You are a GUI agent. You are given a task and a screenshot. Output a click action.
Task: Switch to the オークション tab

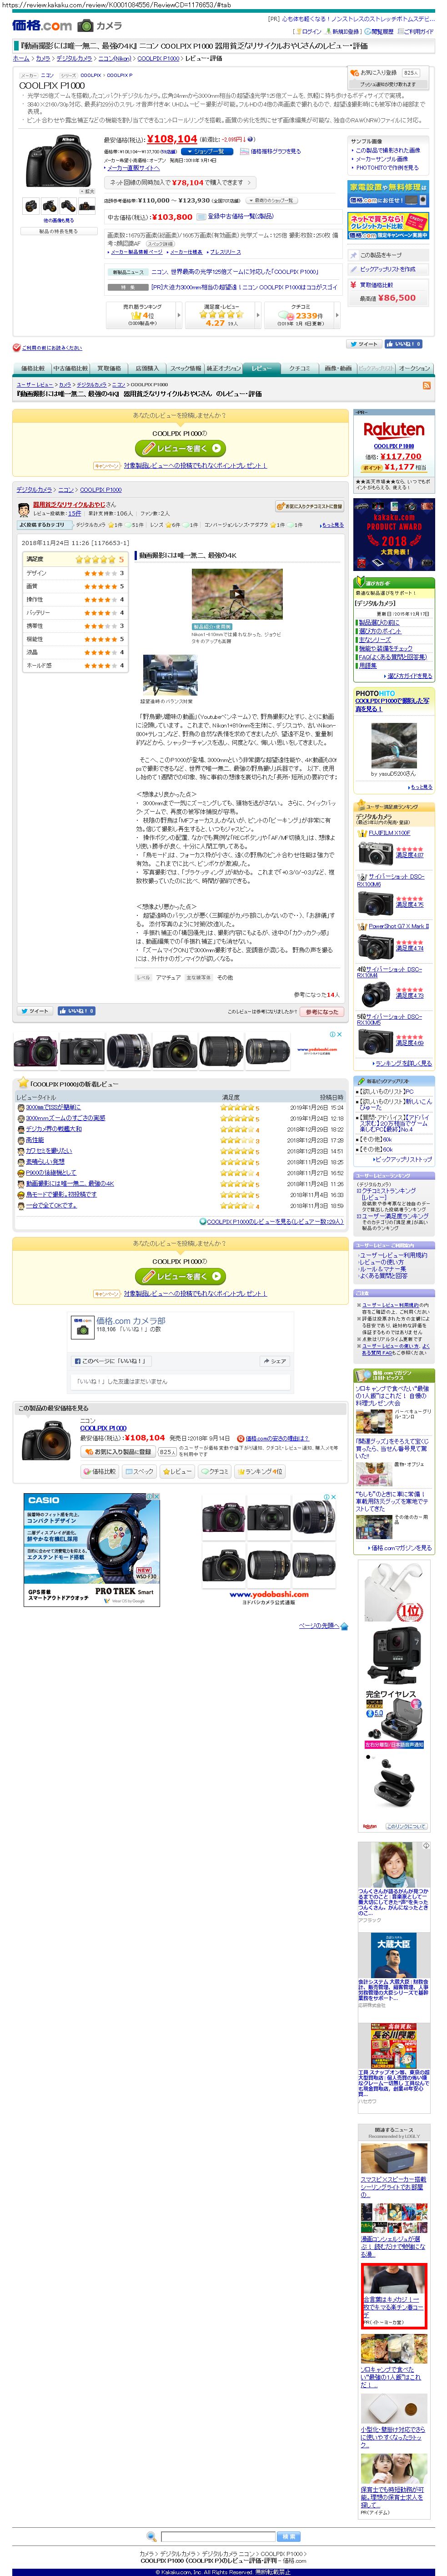(414, 368)
